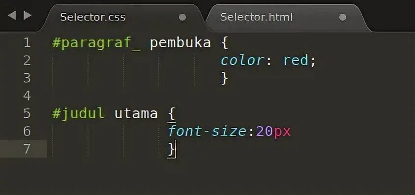Click line number 3 in the gutter
Image resolution: width=415 pixels, height=195 pixels.
click(x=27, y=78)
